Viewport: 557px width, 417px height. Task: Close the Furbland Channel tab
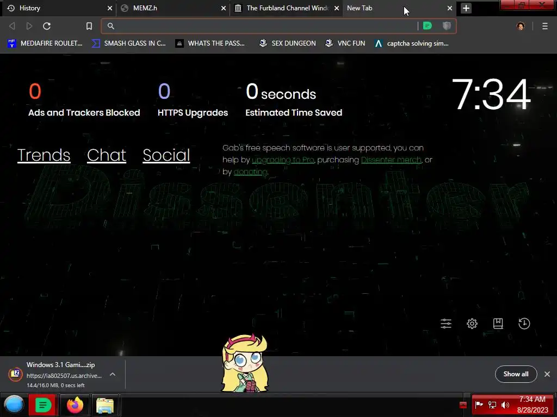click(x=336, y=8)
